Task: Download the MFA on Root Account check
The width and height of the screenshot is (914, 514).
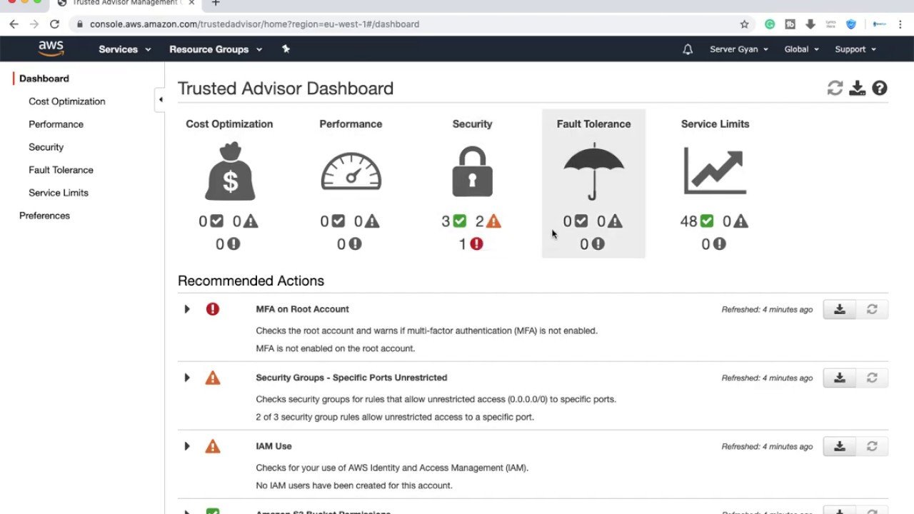Action: (x=840, y=309)
